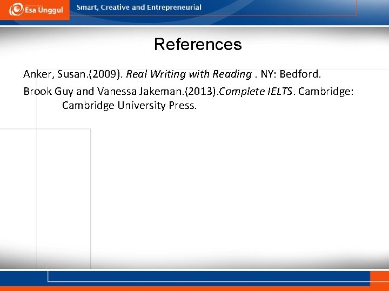Image resolution: width=389 pixels, height=291 pixels.
Task: Click the 'Anker, Susan.(2009).' author text
Action: (x=73, y=74)
